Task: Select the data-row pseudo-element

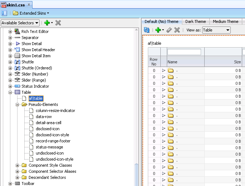Action: (x=44, y=117)
